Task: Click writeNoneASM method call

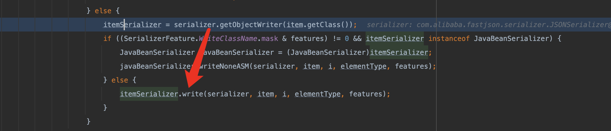Action: [x=224, y=66]
